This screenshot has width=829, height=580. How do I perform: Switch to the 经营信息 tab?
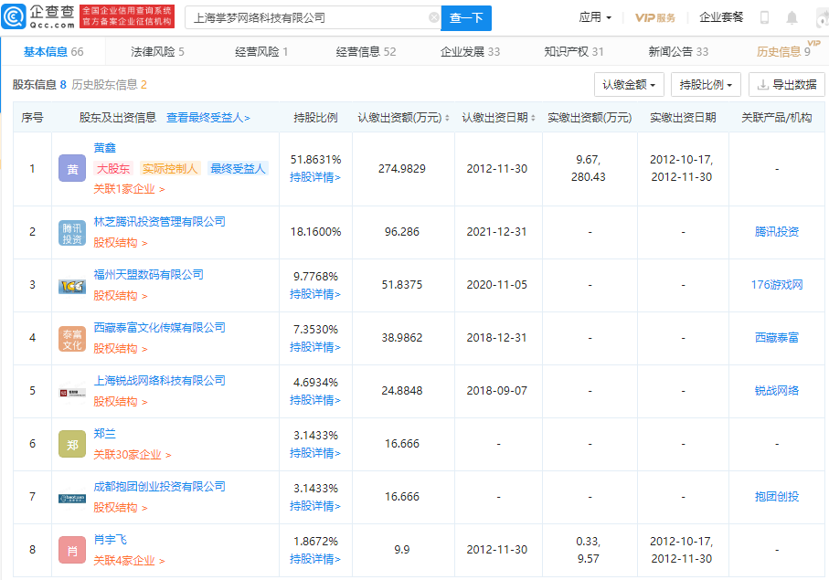(366, 52)
